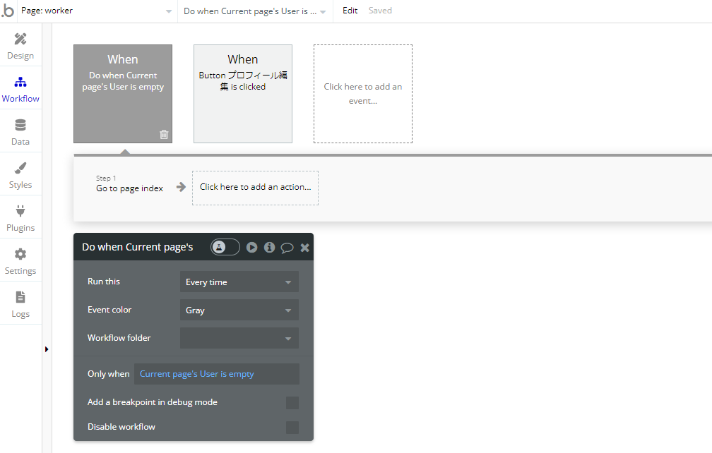Check the Disable workflow checkbox
This screenshot has width=712, height=453.
(292, 427)
